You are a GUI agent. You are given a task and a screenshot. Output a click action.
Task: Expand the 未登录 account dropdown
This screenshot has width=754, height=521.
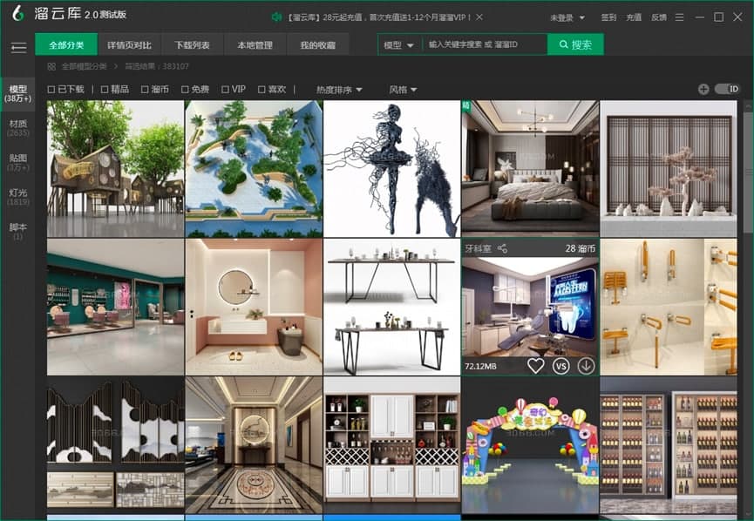point(567,17)
